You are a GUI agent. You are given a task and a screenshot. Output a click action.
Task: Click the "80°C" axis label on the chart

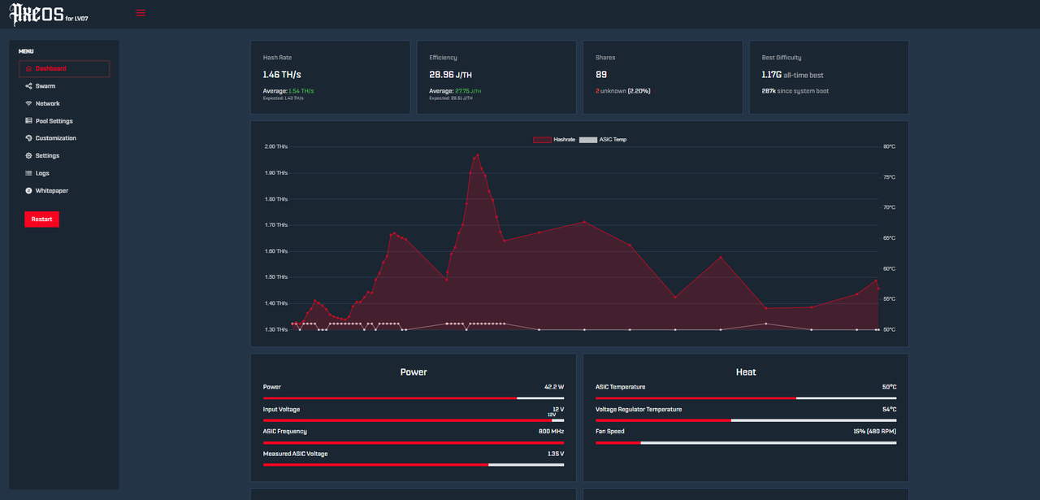click(x=890, y=146)
